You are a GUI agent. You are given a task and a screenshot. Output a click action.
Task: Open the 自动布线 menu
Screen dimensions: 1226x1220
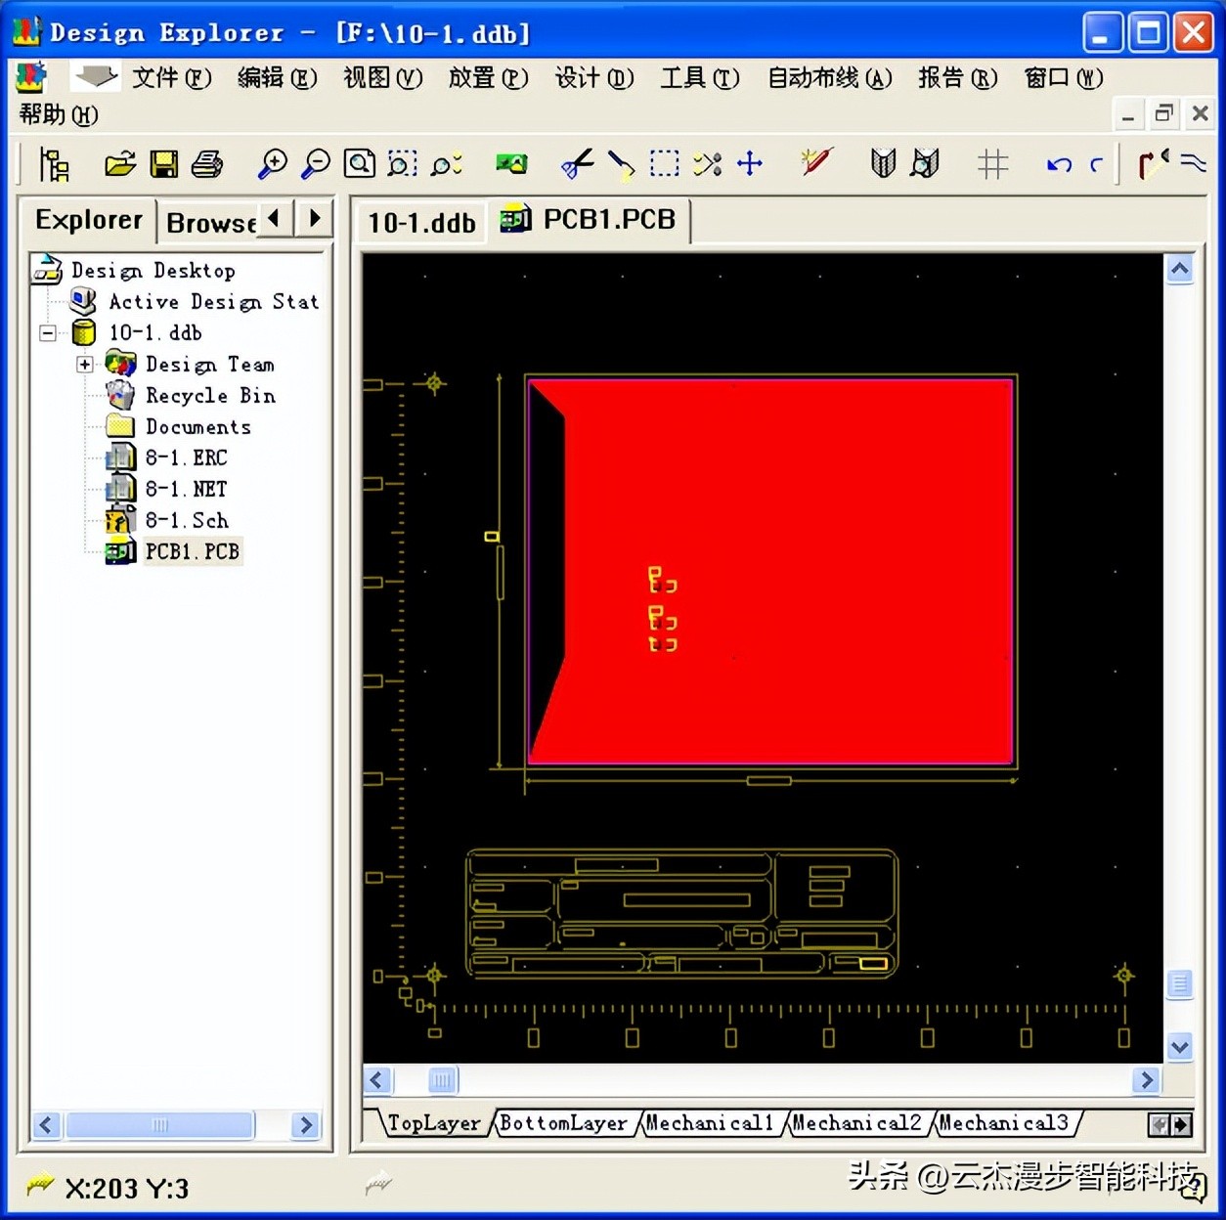829,78
